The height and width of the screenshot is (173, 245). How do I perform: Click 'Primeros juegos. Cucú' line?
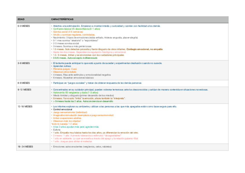(65, 69)
